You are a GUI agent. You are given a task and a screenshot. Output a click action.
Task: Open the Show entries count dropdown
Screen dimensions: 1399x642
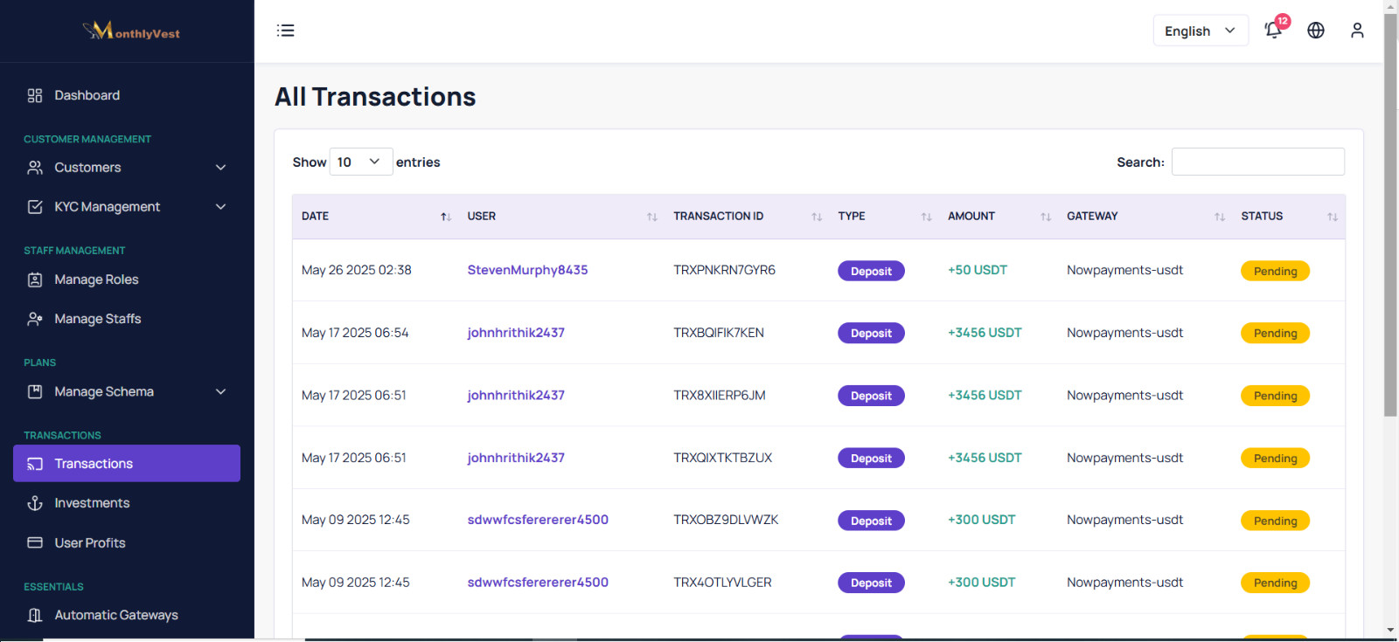tap(360, 162)
